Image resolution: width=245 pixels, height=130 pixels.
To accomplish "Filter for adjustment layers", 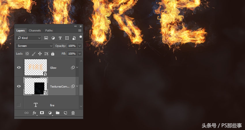I will (53, 38).
